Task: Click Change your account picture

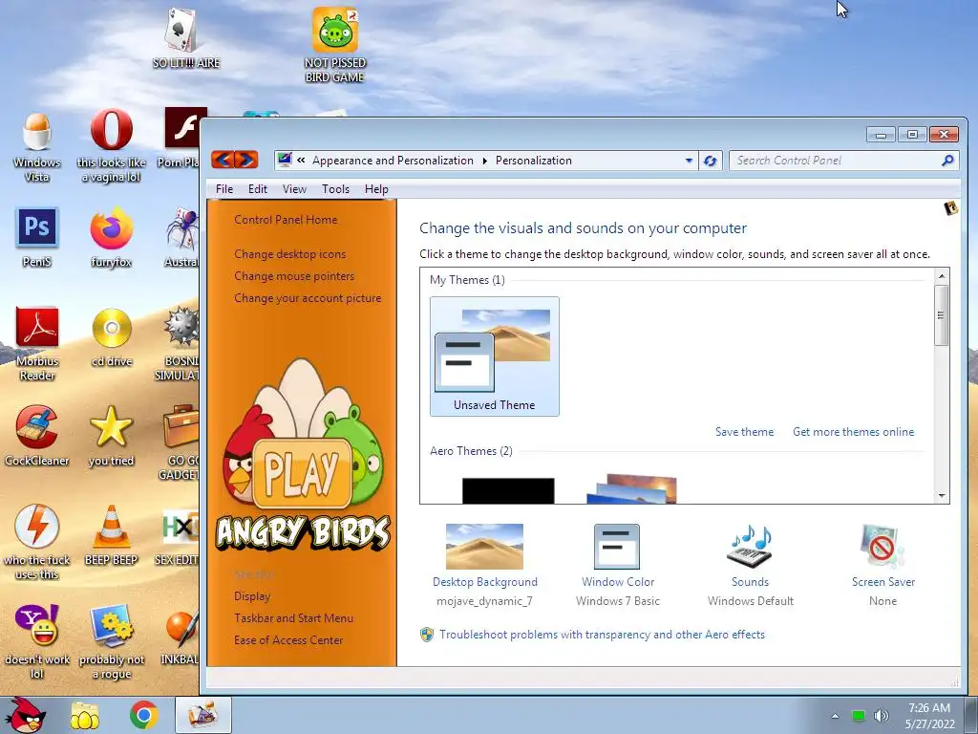Action: click(308, 298)
